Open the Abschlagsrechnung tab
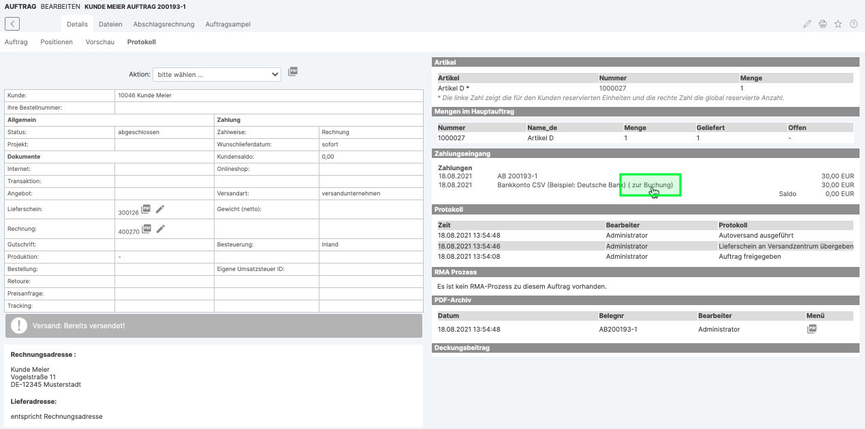 [163, 25]
